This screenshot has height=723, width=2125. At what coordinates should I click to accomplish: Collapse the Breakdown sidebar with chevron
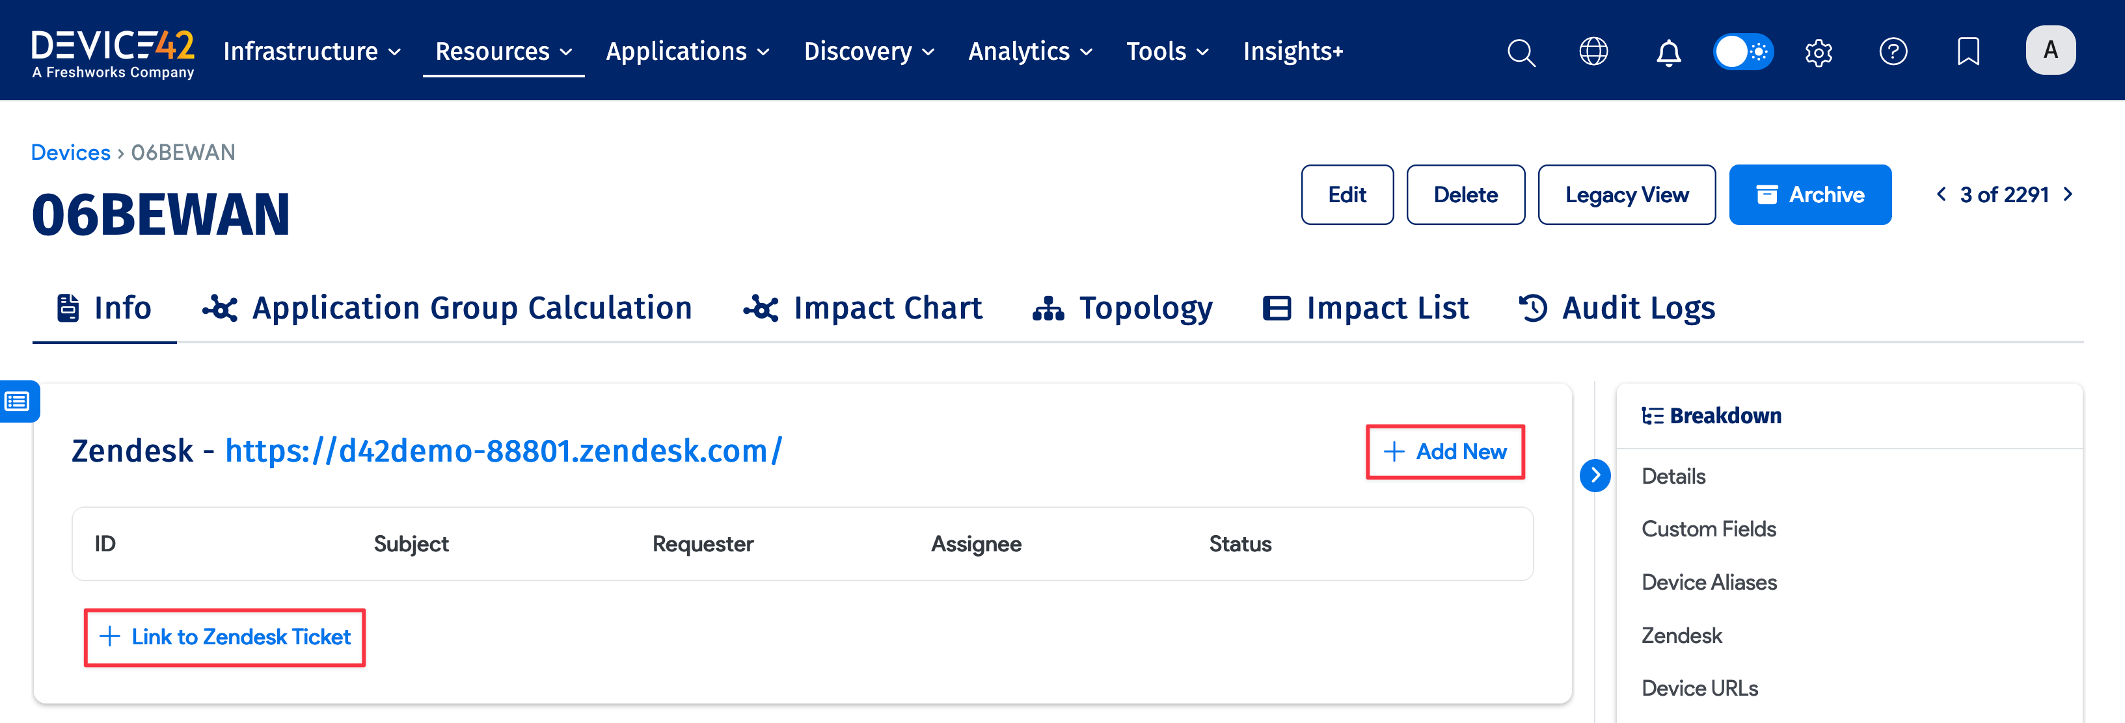pyautogui.click(x=1595, y=476)
